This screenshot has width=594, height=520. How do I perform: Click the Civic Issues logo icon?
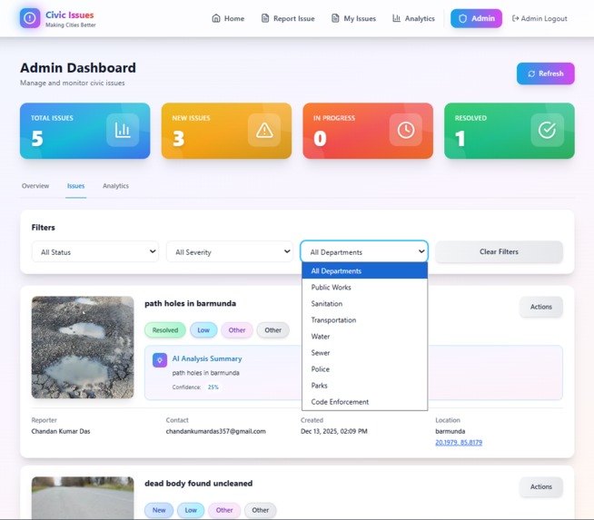coord(30,18)
